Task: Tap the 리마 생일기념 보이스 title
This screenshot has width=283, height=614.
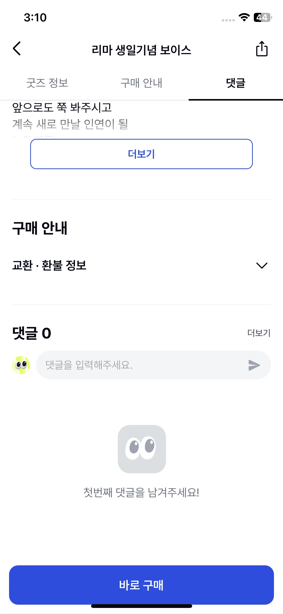Action: [141, 50]
